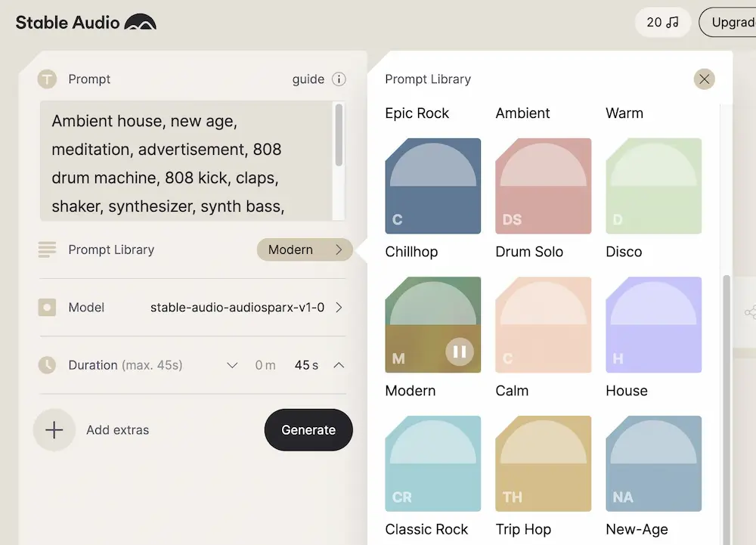Select the New-Age preset thumbnail
Screen dimensions: 756x545
tap(654, 463)
